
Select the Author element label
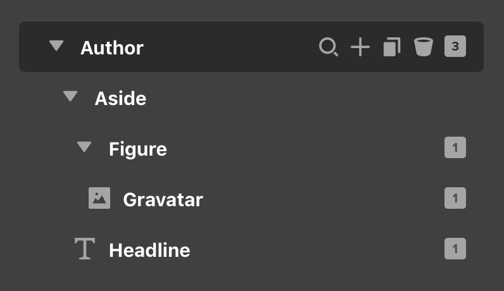click(x=112, y=48)
